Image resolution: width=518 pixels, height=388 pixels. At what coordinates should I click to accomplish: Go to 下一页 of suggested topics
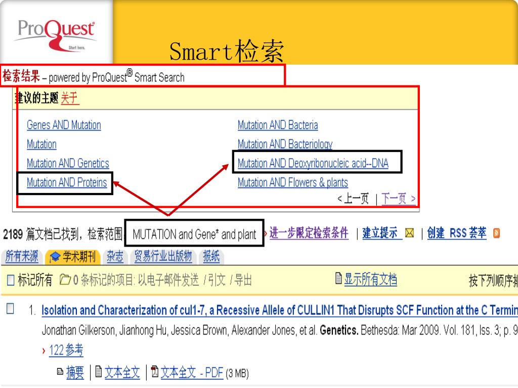coord(399,199)
